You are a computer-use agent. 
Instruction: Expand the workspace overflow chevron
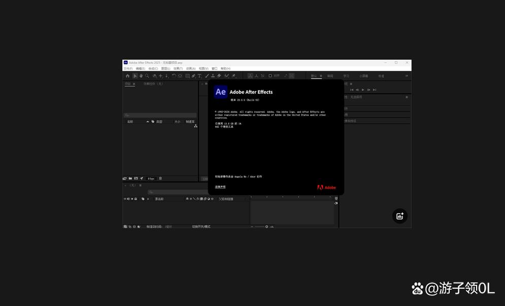point(407,76)
